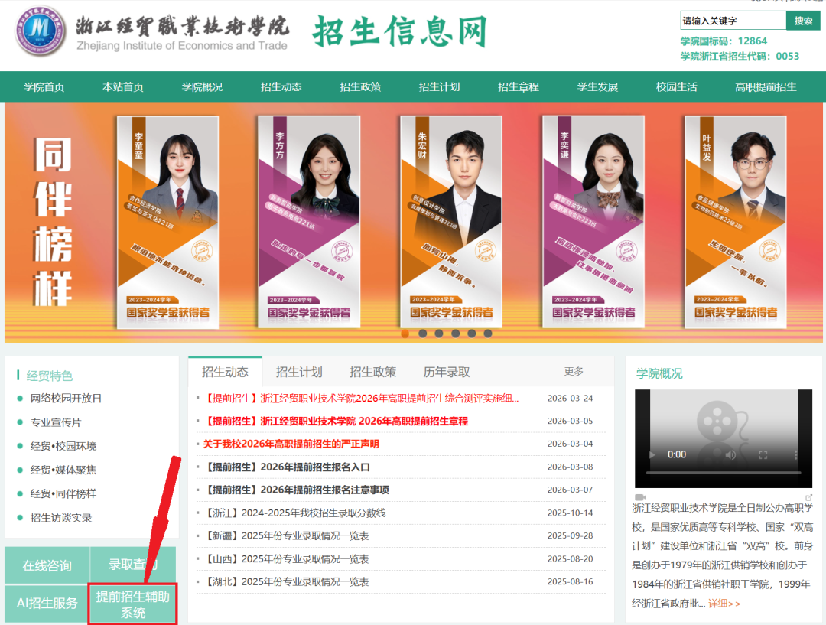Click the keyword search input field

click(733, 21)
